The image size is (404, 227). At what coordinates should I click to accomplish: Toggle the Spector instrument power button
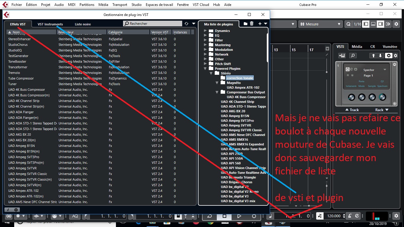[348, 70]
